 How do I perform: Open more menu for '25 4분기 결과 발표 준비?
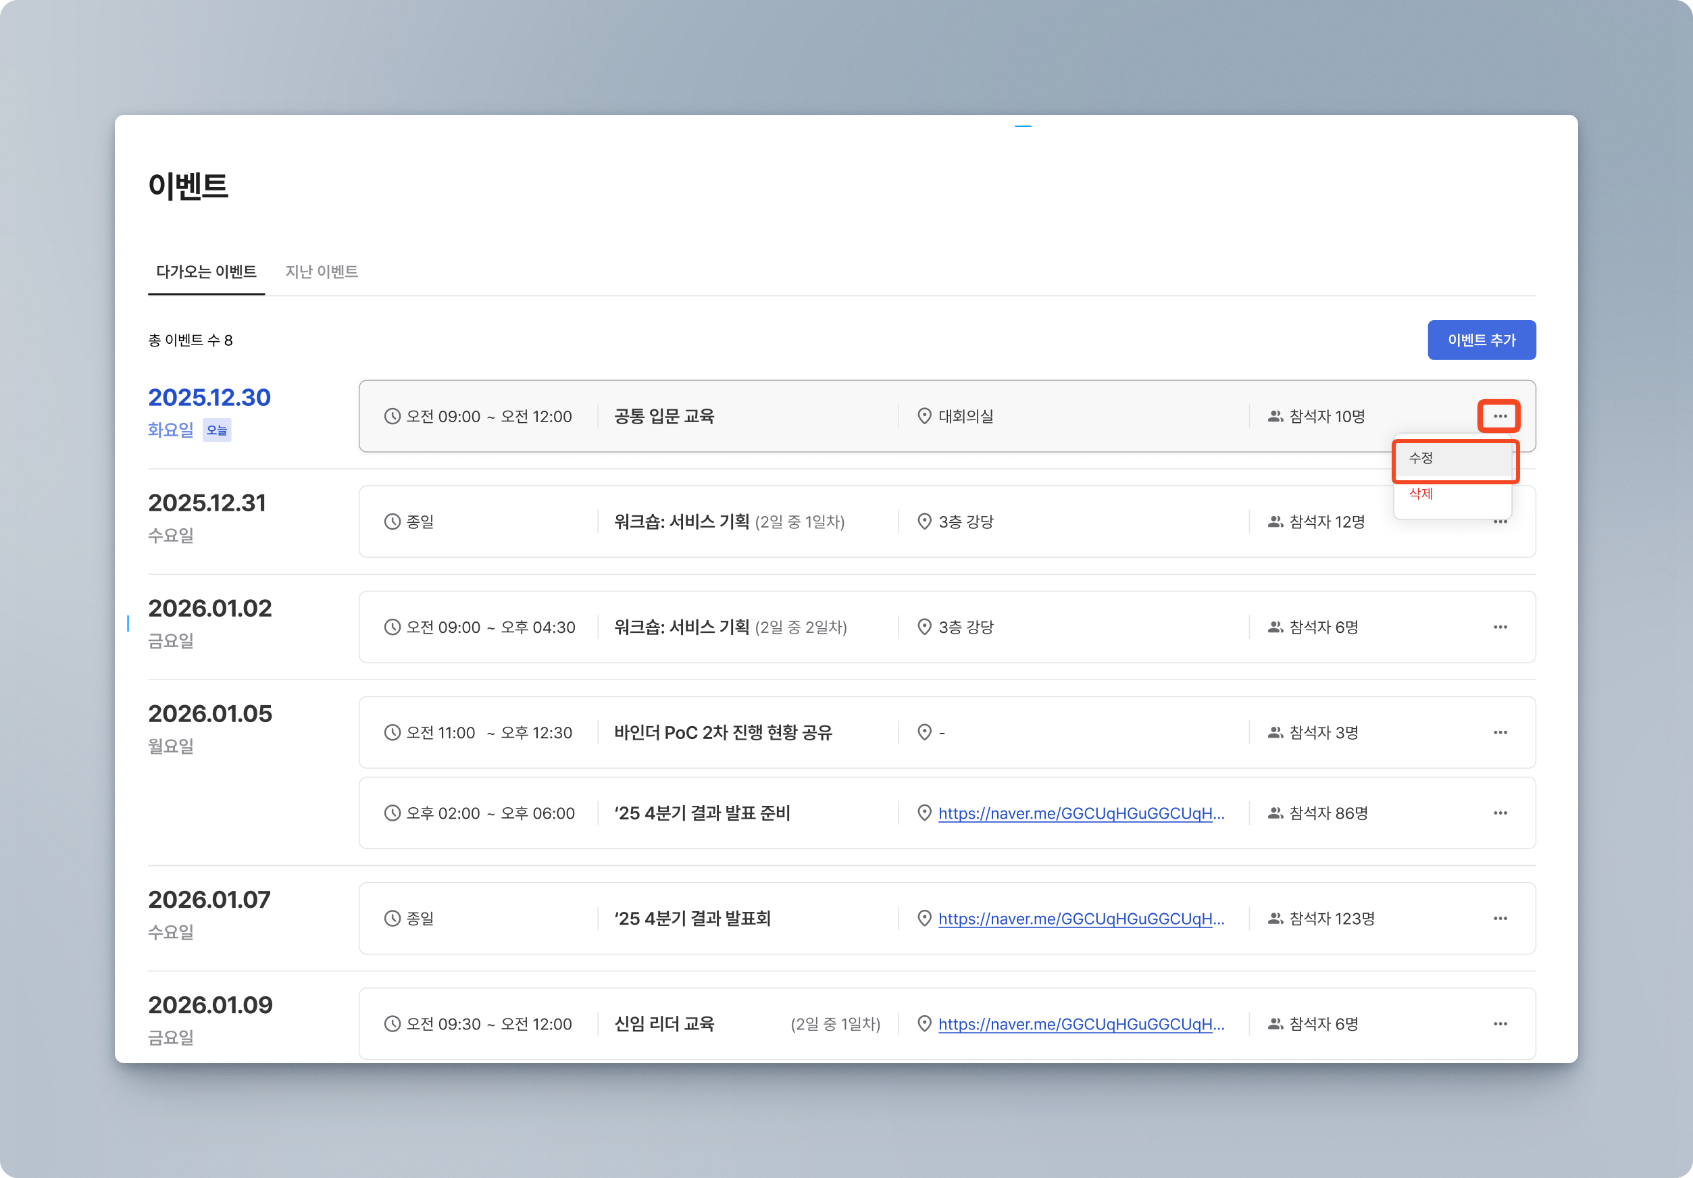click(1499, 813)
